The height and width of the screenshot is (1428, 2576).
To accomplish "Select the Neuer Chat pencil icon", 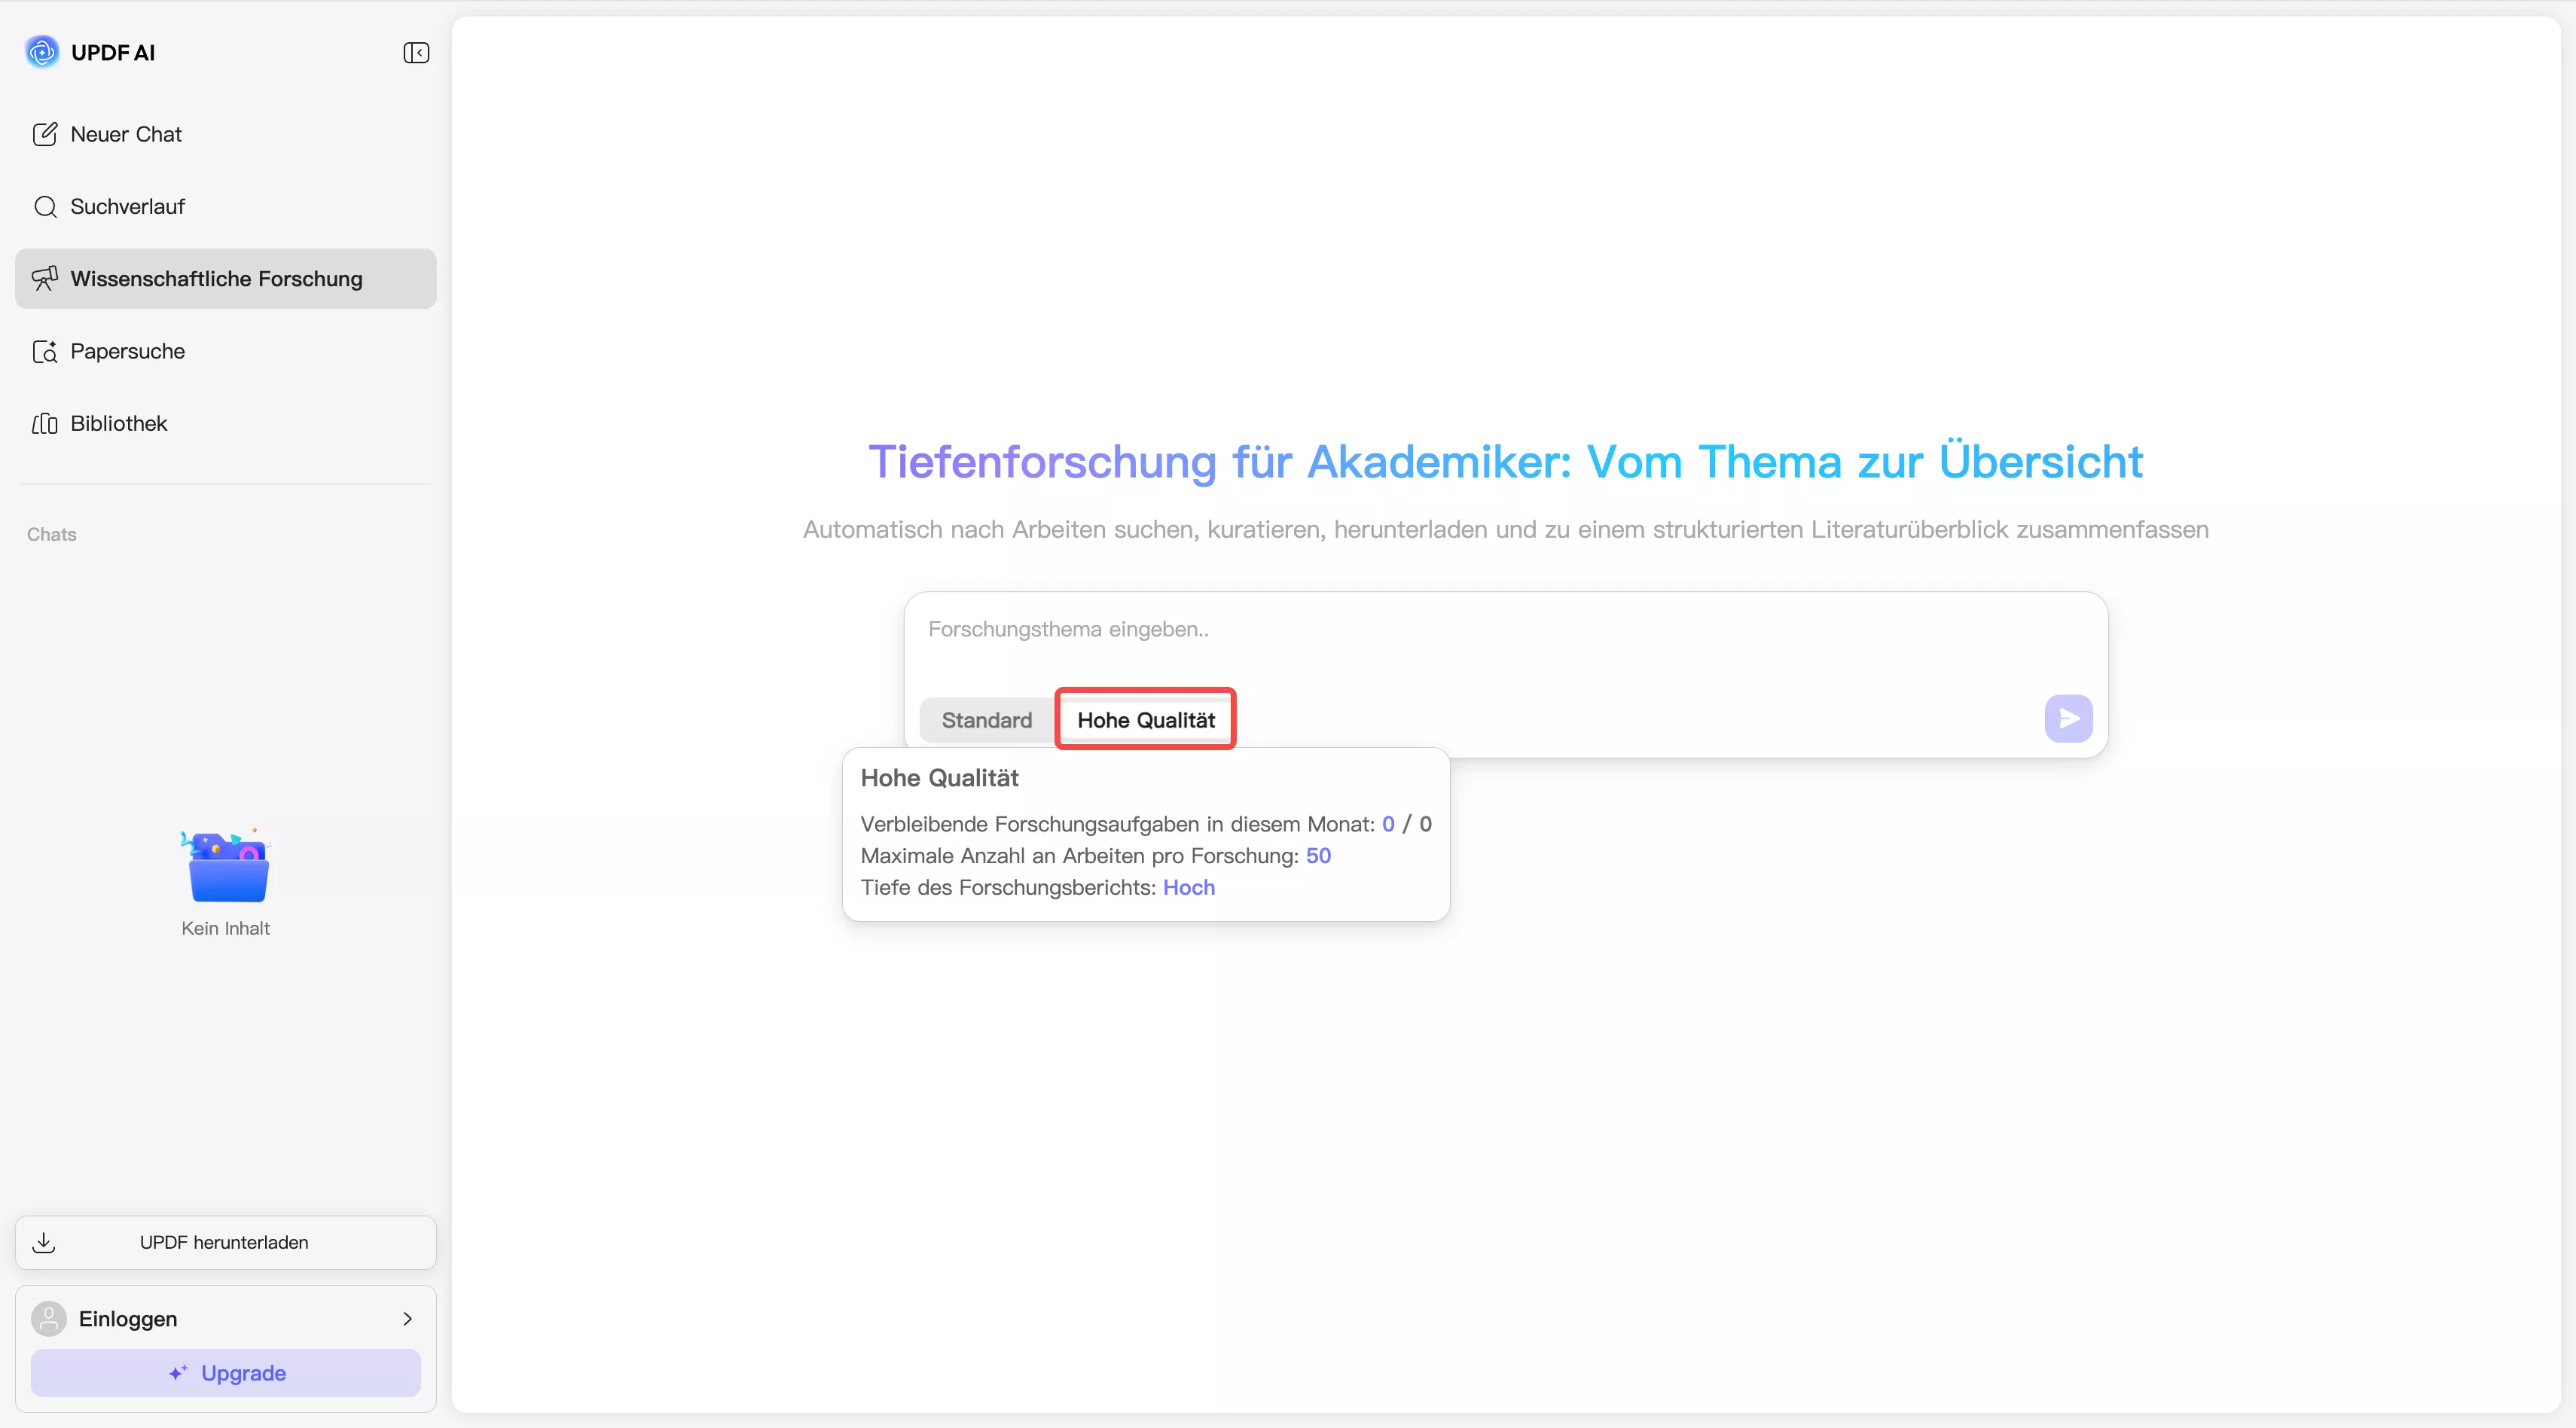I will pos(46,133).
